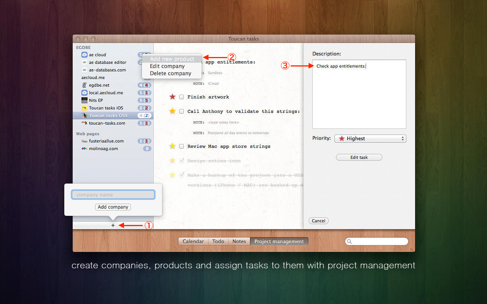
Task: Click the Finish artwork task text
Action: click(208, 97)
